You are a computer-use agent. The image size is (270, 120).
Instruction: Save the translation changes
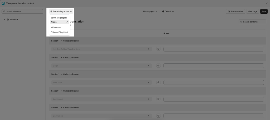(264, 11)
